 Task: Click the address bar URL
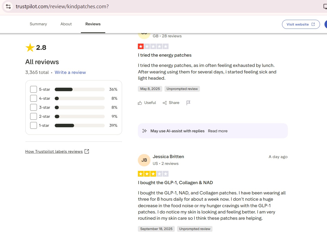(62, 7)
